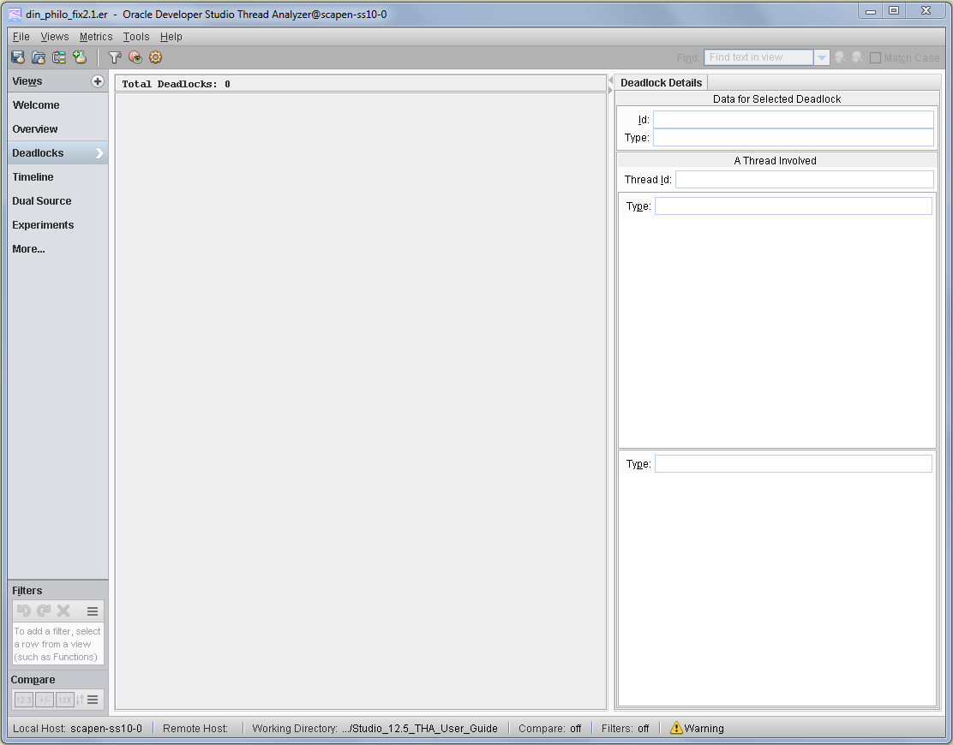Image resolution: width=953 pixels, height=745 pixels.
Task: Open the Filters panel hamburger menu
Action: coord(93,611)
